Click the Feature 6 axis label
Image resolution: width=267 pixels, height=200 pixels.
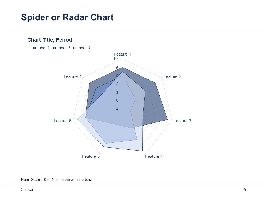[x=62, y=121]
